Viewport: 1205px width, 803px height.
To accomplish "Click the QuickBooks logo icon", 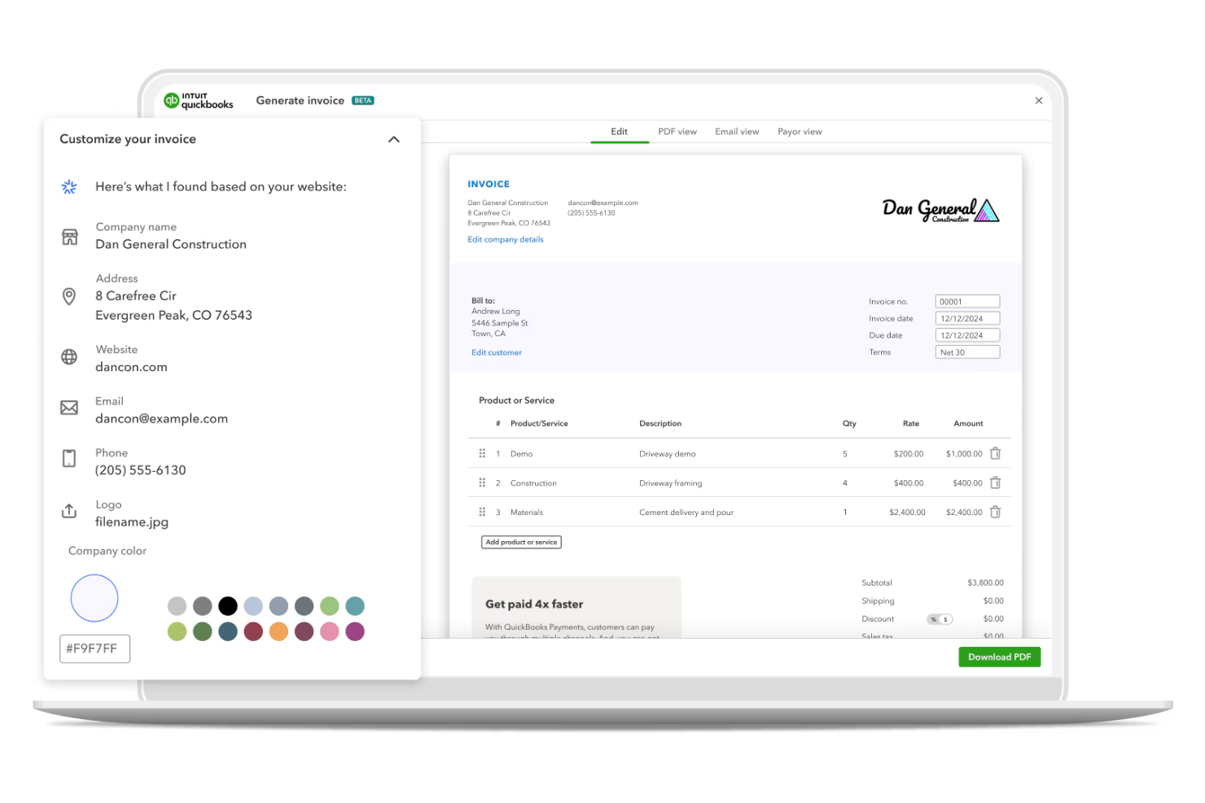I will pyautogui.click(x=172, y=100).
